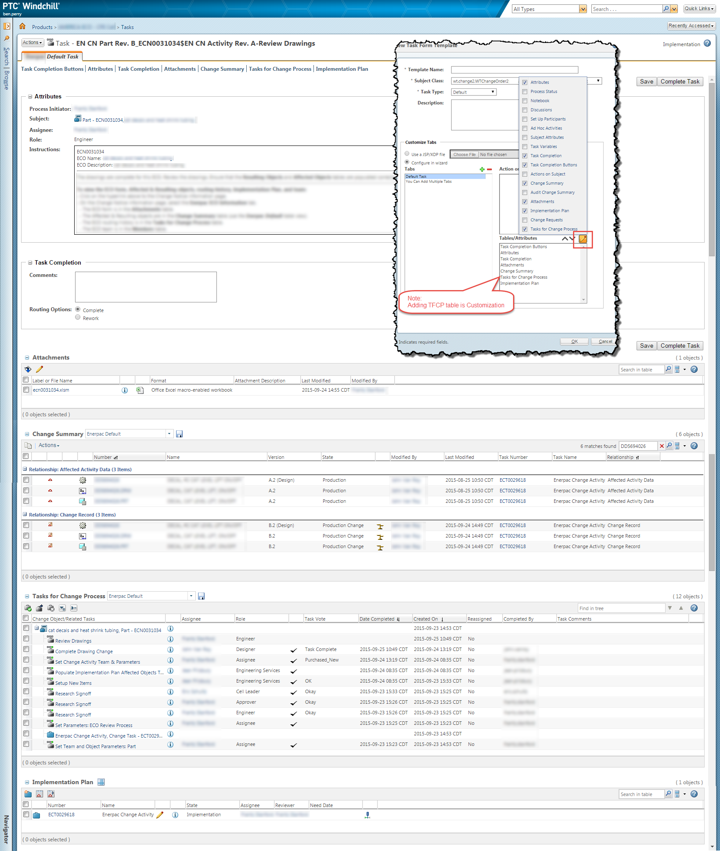
Task: Select the Default Task tab
Action: tap(52, 57)
